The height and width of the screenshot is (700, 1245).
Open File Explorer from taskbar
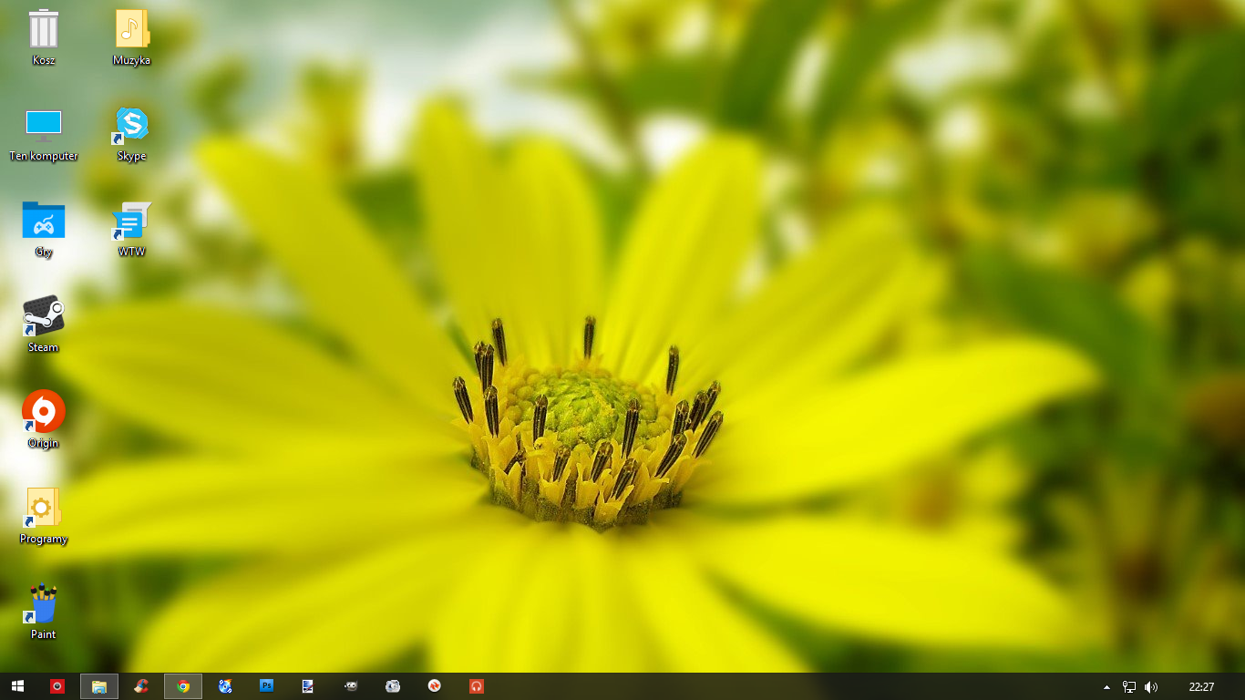coord(99,686)
